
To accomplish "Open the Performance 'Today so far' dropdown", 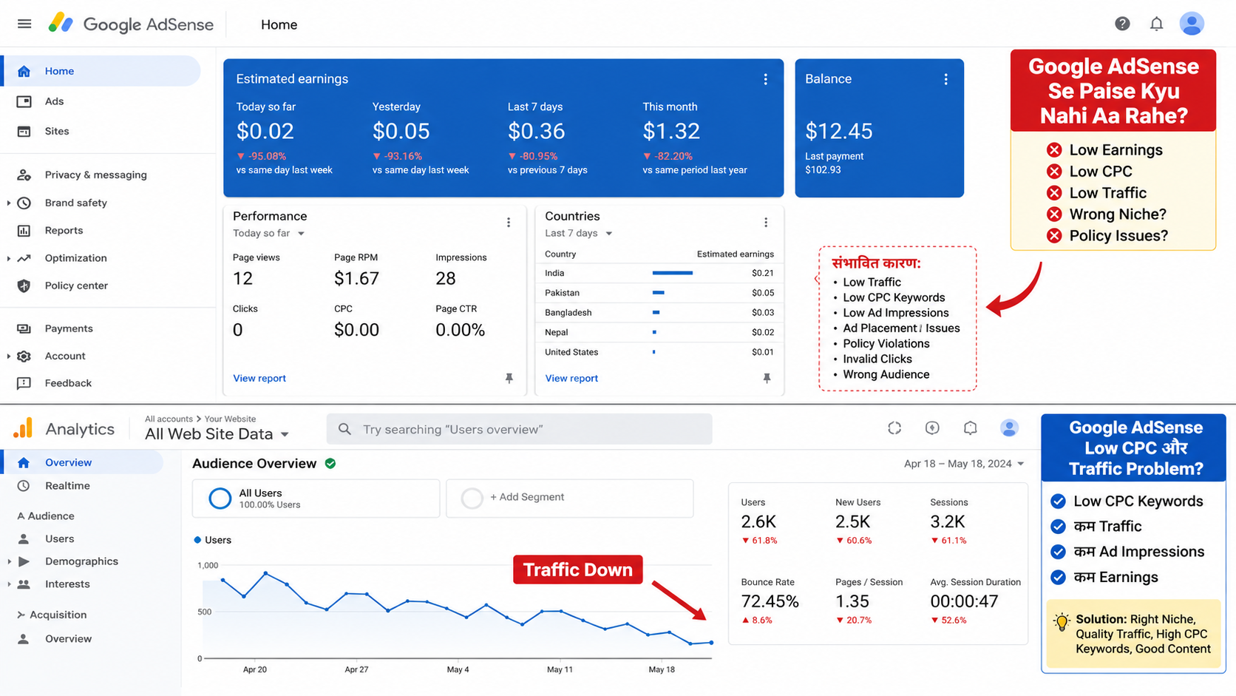I will [x=269, y=233].
